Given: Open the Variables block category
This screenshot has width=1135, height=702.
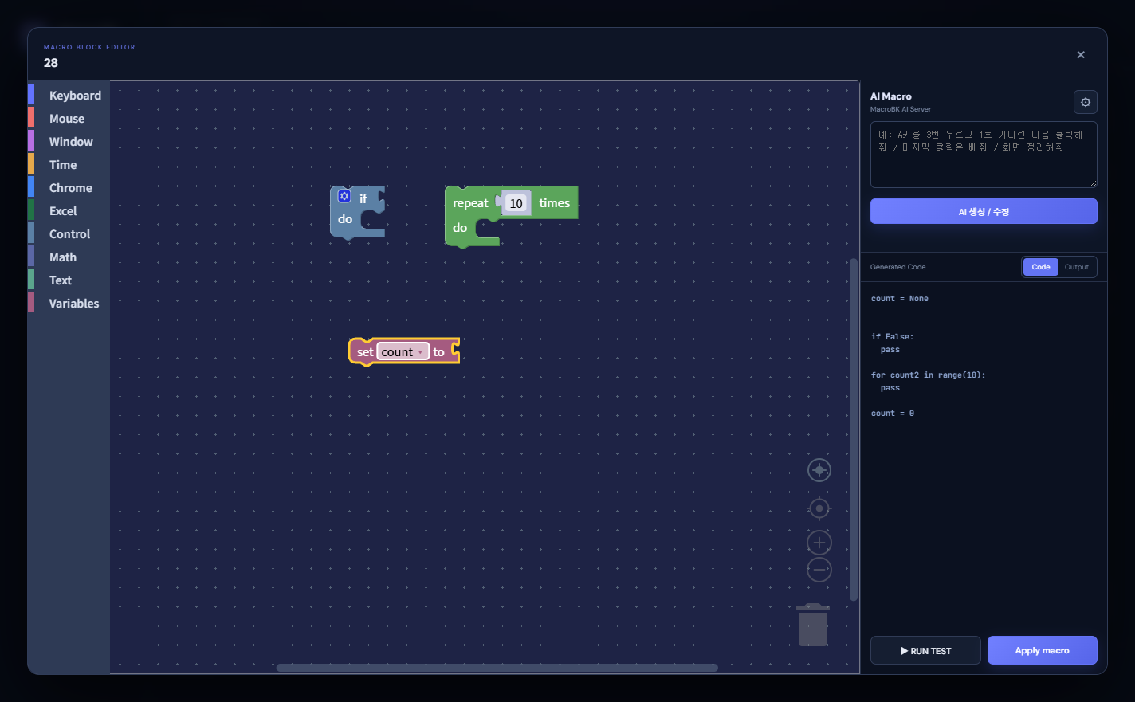Looking at the screenshot, I should 69,304.
